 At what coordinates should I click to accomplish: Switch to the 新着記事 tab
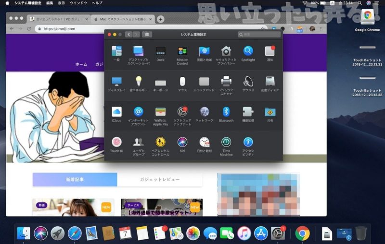75,179
